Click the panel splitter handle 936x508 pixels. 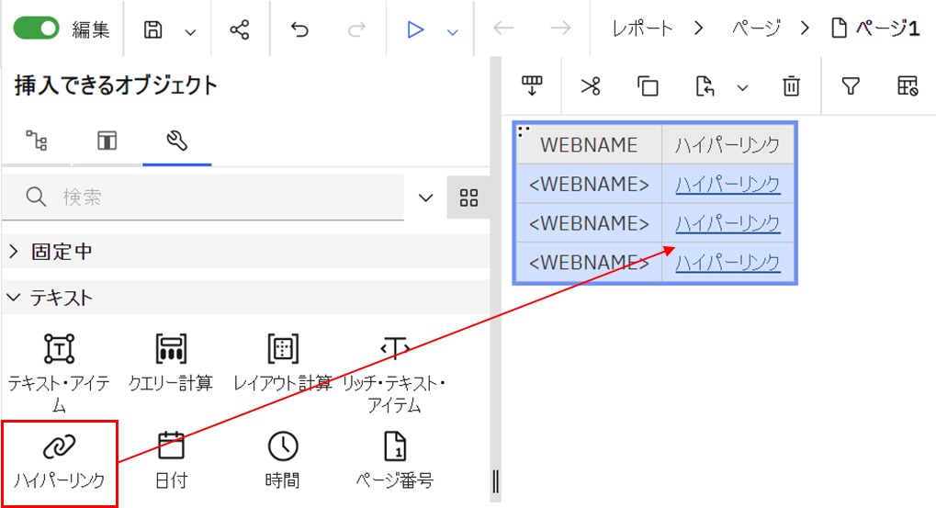coord(495,480)
